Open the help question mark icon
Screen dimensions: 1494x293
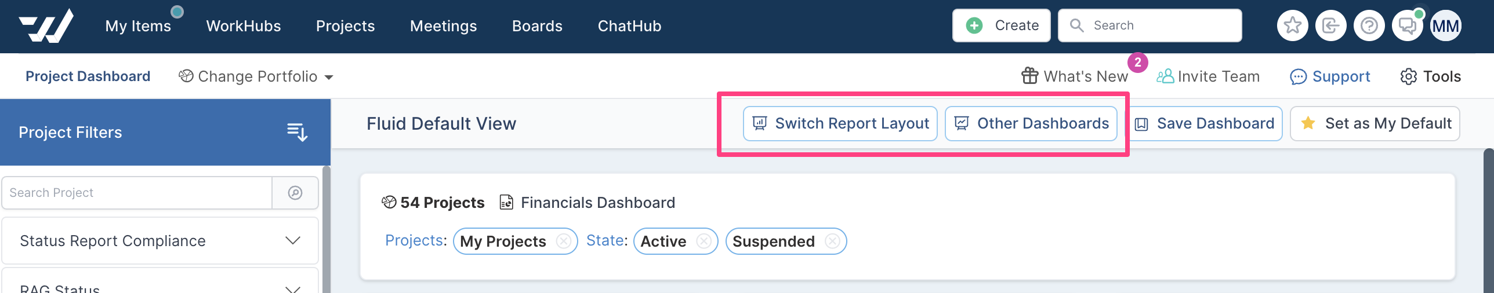tap(1369, 26)
